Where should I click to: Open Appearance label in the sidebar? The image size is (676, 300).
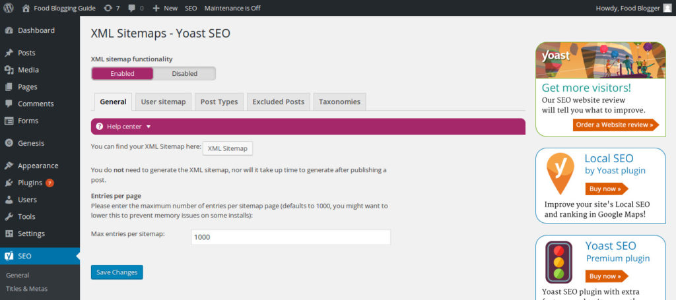tap(38, 165)
